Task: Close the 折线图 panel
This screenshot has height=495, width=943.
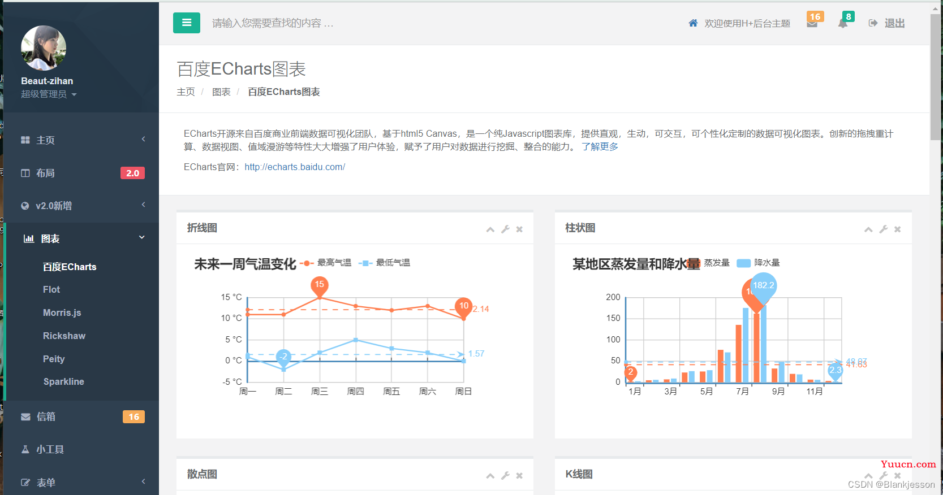Action: [519, 229]
